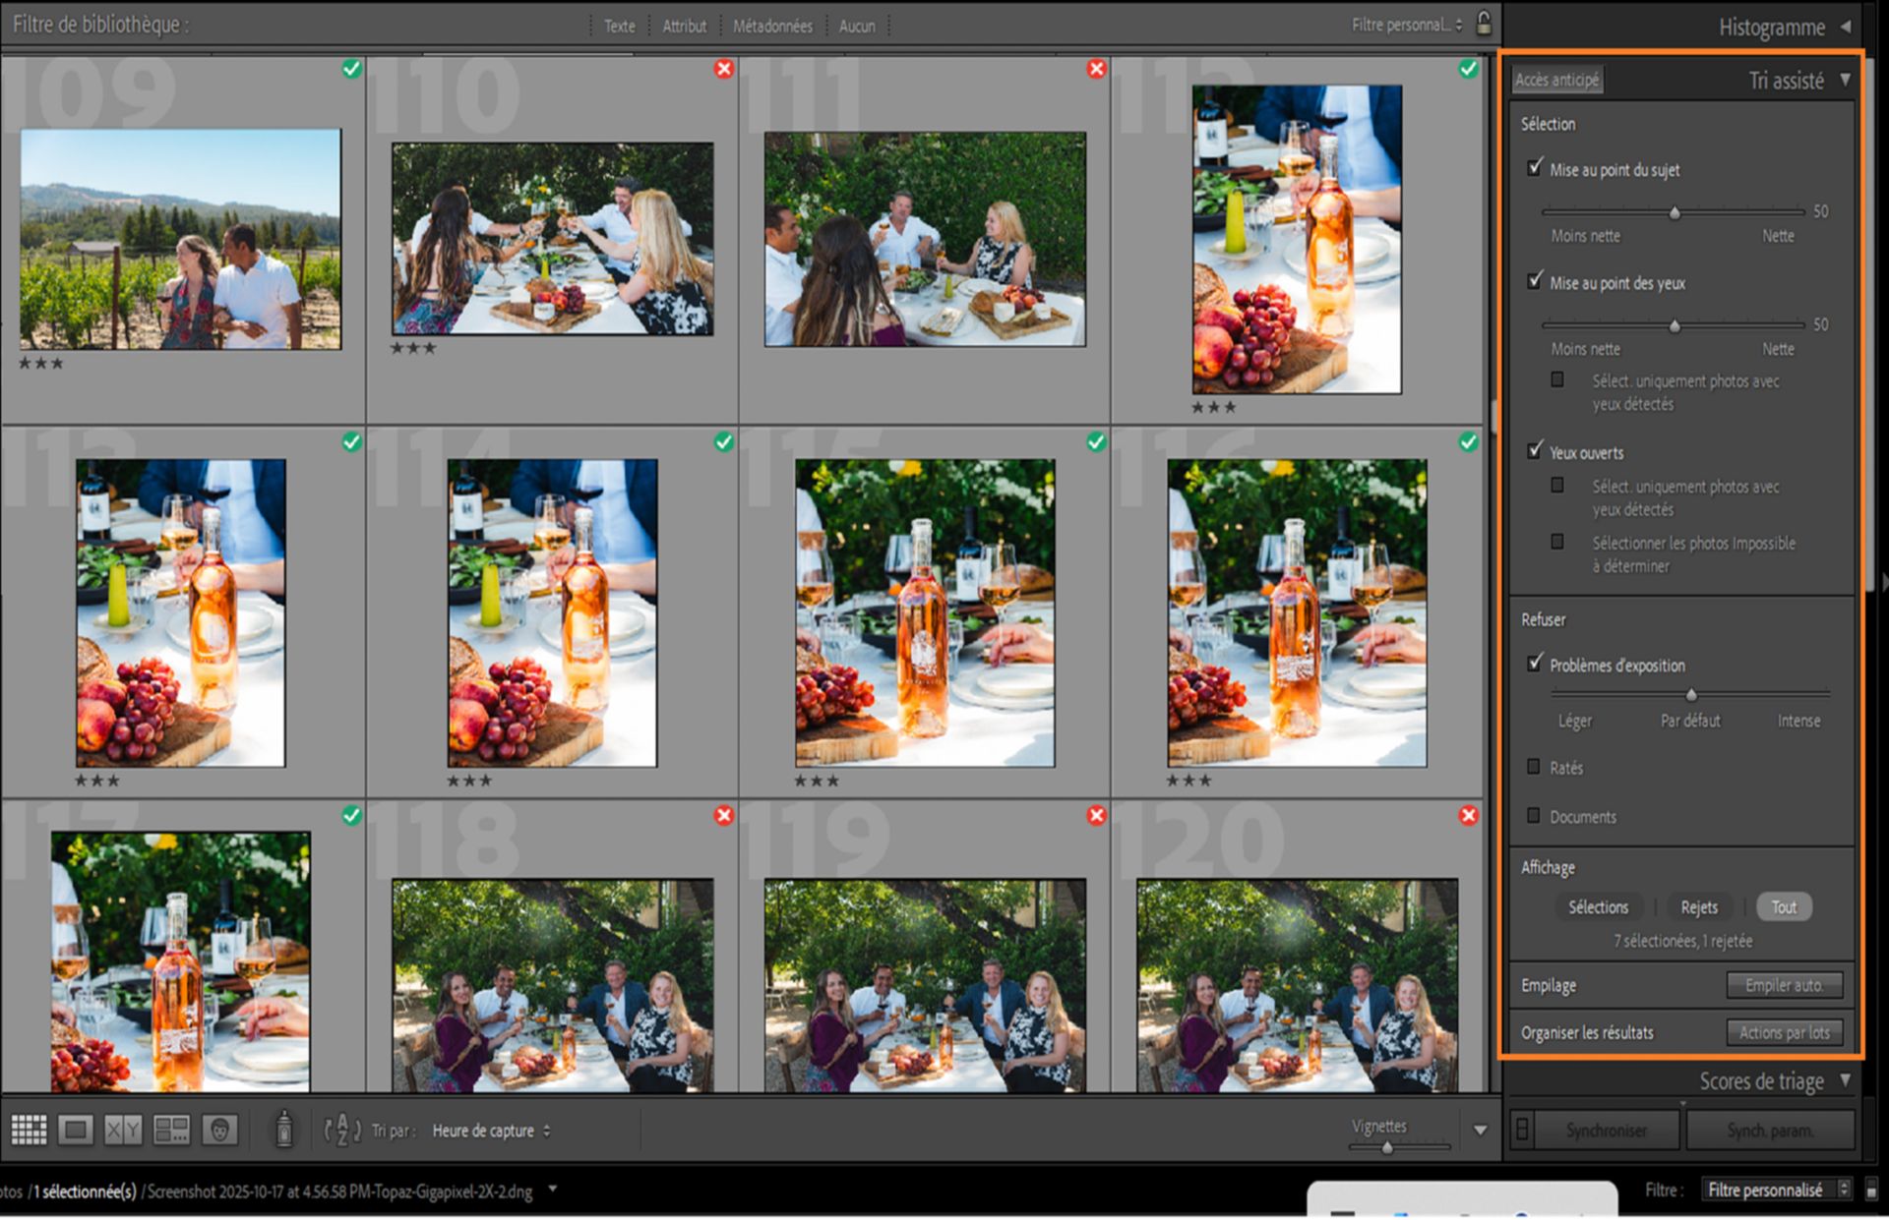Image resolution: width=1889 pixels, height=1220 pixels.
Task: Open Survey view mode
Action: coord(171,1130)
